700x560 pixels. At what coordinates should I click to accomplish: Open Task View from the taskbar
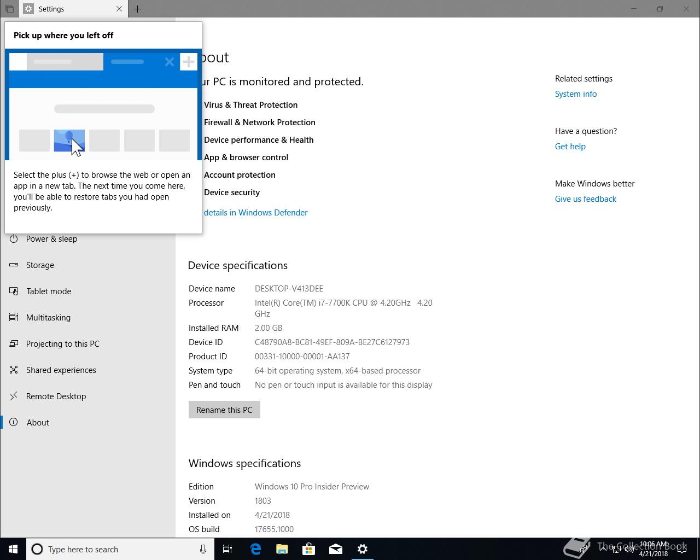227,549
